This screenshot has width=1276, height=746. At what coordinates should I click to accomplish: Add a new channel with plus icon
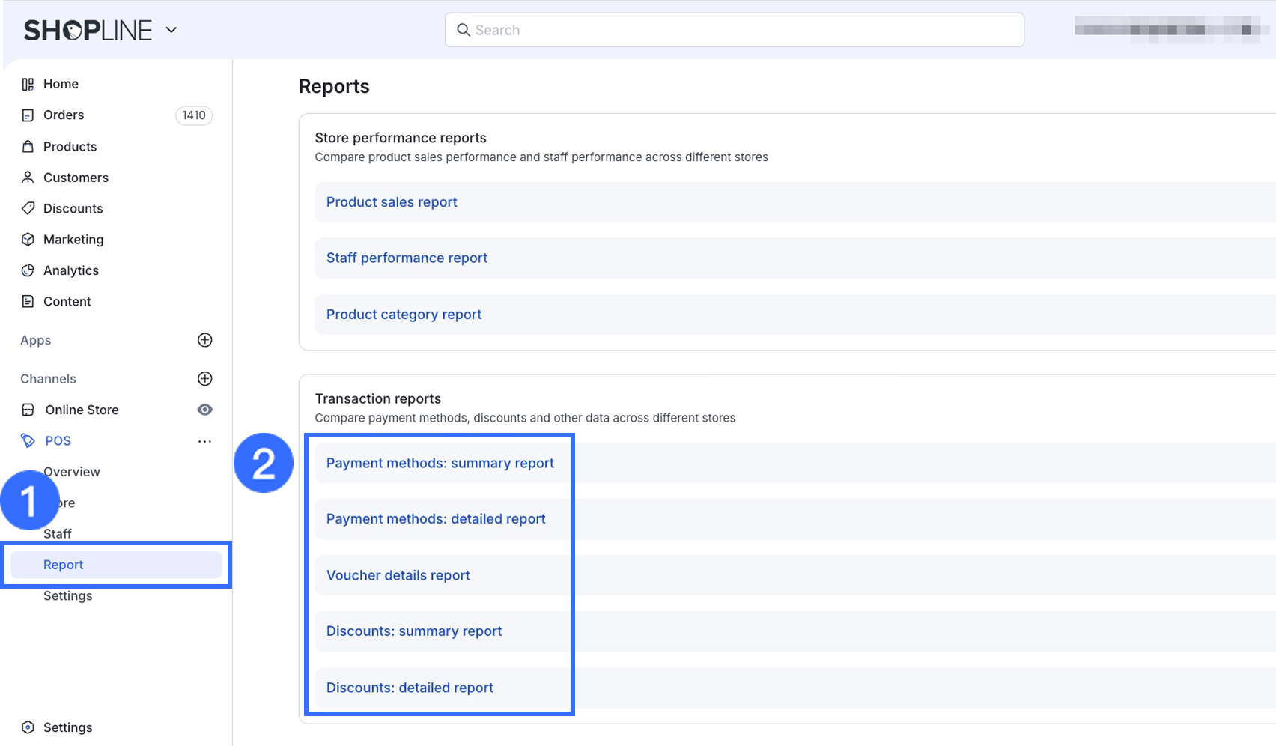(x=204, y=379)
